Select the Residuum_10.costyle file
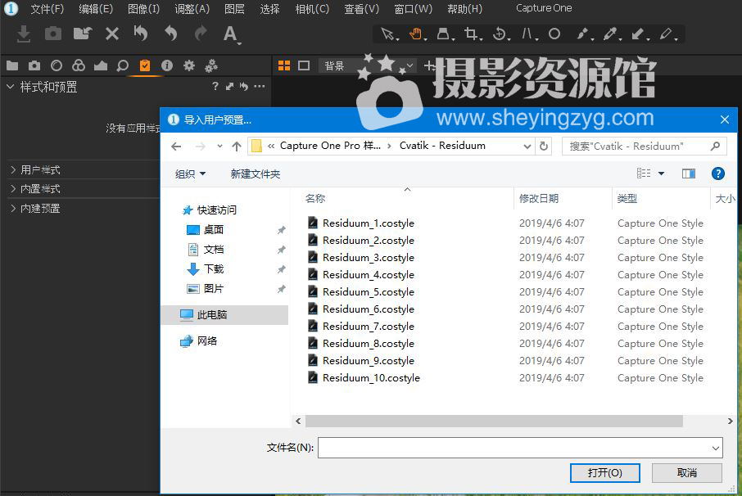Screen dimensions: 742x496 (x=371, y=378)
